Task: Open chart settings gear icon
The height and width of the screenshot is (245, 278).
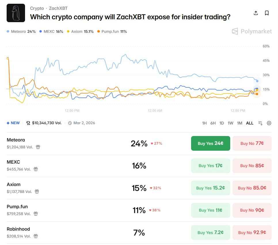Action: (269, 123)
